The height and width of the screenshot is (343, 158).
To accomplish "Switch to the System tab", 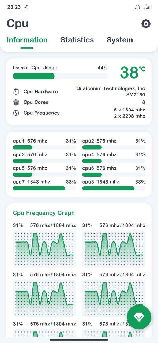I will 120,40.
